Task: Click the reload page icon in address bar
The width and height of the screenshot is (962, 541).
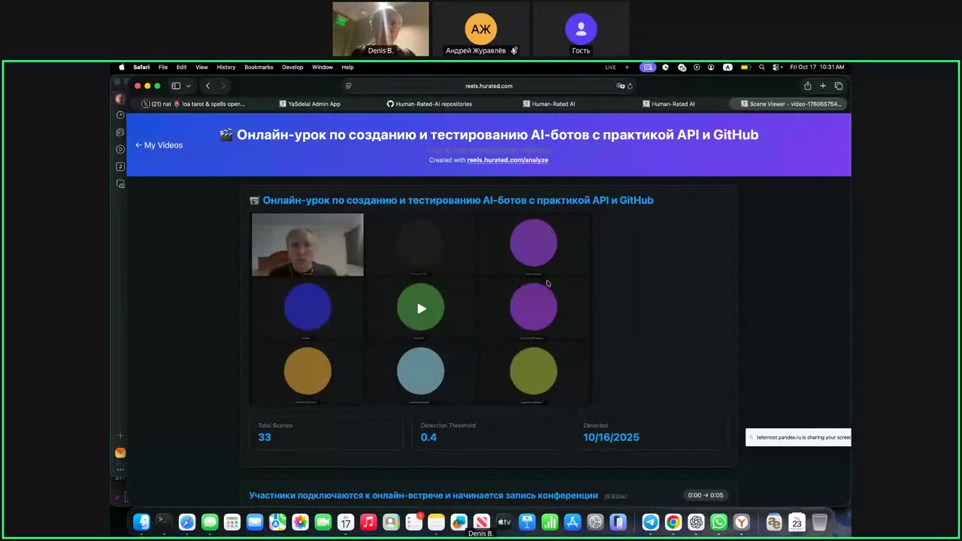Action: click(630, 86)
